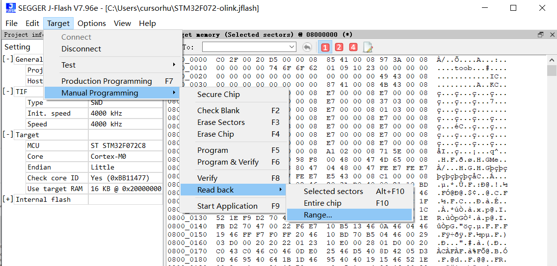Image resolution: width=557 pixels, height=266 pixels.
Task: Click memory row address 0800_0150
Action: (x=186, y=235)
